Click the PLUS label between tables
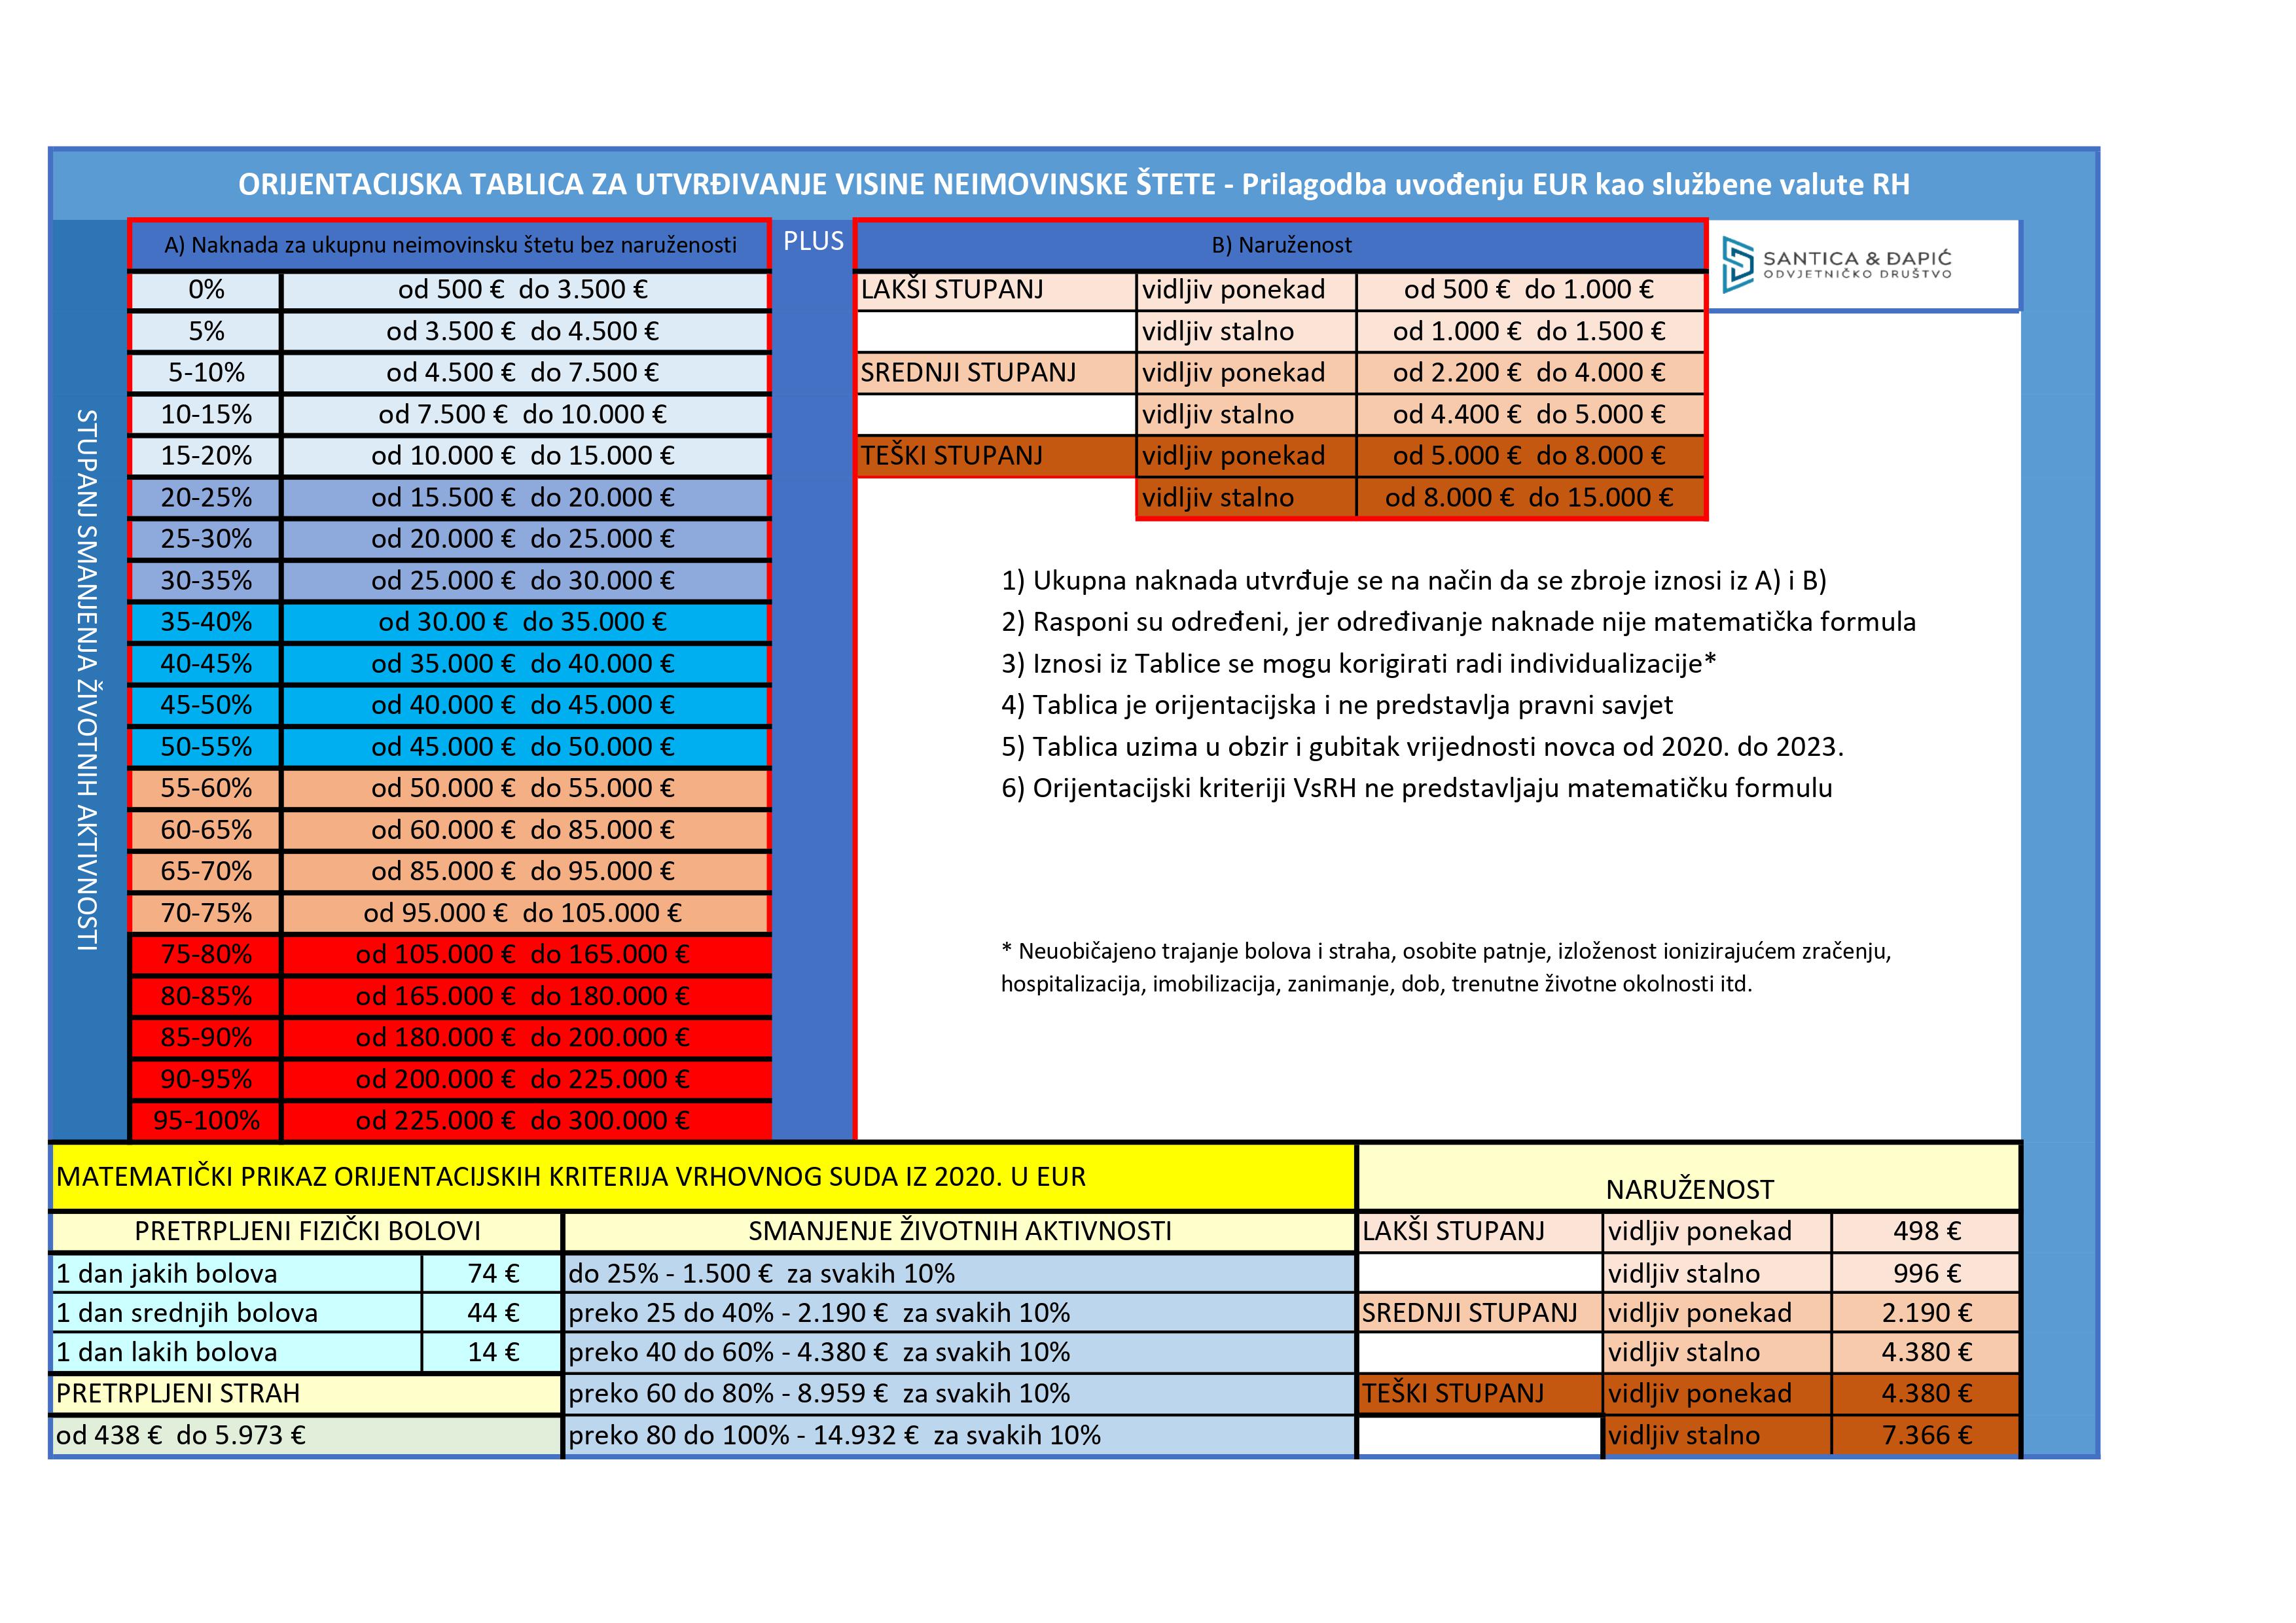This screenshot has height=1623, width=2296. point(813,241)
